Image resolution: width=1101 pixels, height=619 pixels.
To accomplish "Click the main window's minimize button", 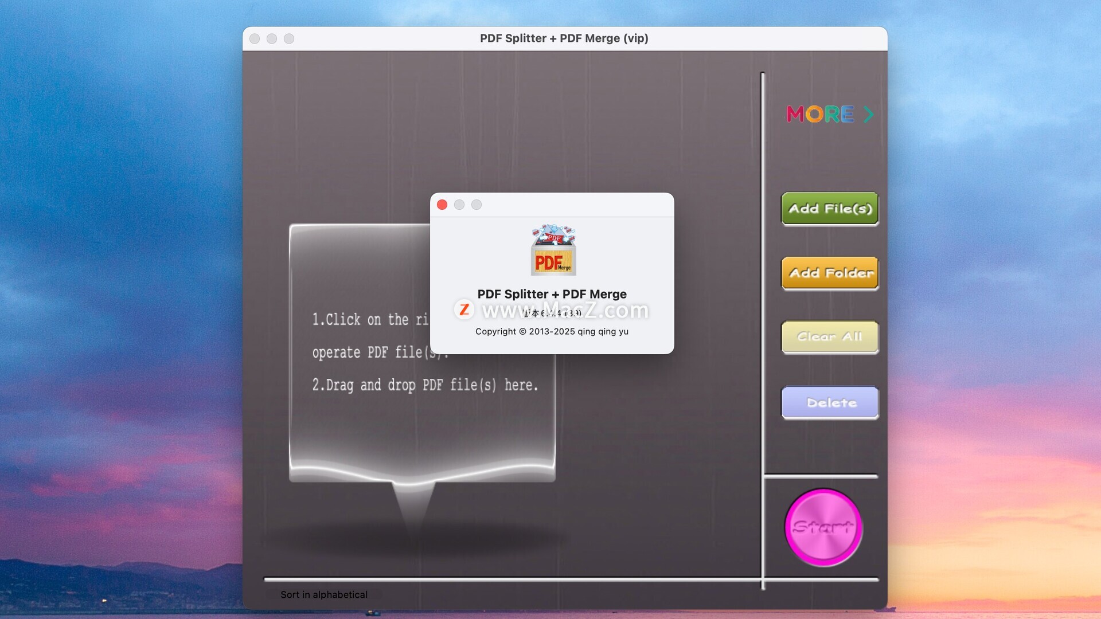I will [272, 38].
